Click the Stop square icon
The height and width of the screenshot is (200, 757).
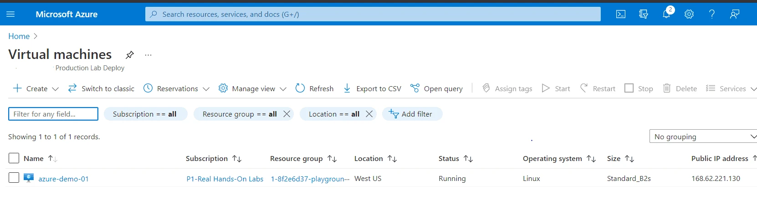click(629, 88)
